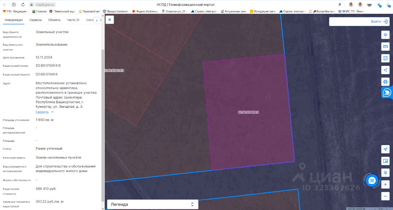The image size is (393, 210).
Task: Toggle the overview mini-map icon
Action: (385, 161)
